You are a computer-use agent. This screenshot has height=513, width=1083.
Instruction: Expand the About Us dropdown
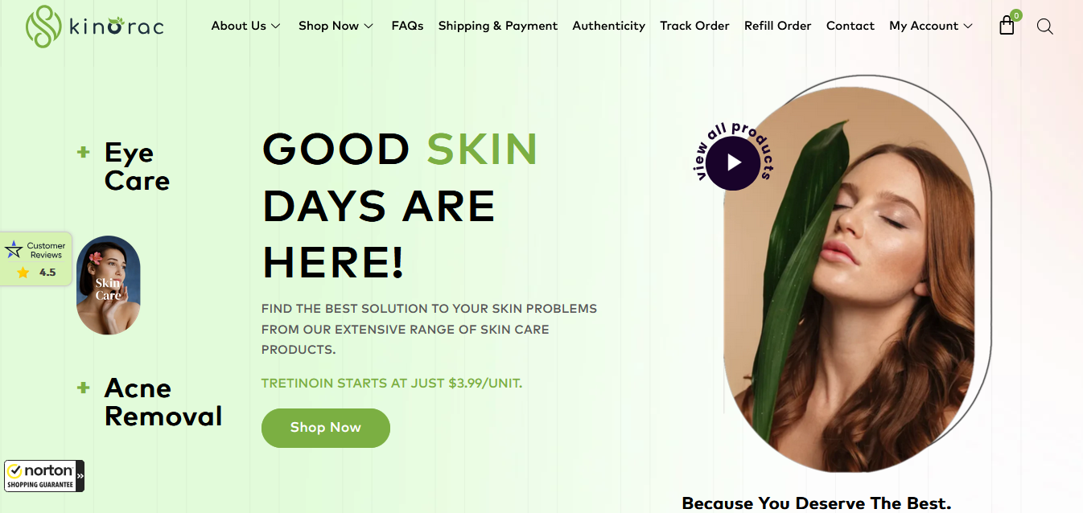(x=245, y=26)
